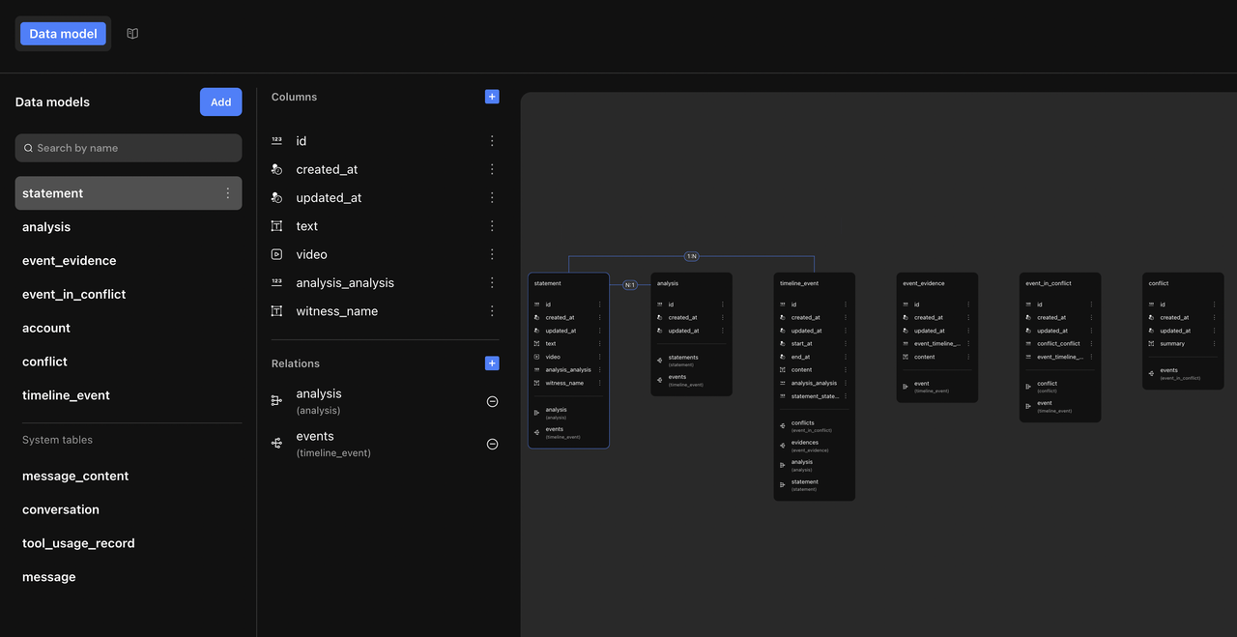Click the Data model tab
The image size is (1237, 637).
pos(63,34)
